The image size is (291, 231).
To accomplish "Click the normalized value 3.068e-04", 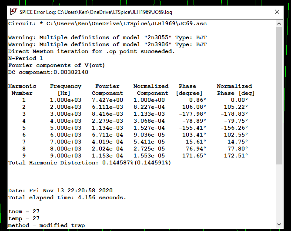I will 149,121.
